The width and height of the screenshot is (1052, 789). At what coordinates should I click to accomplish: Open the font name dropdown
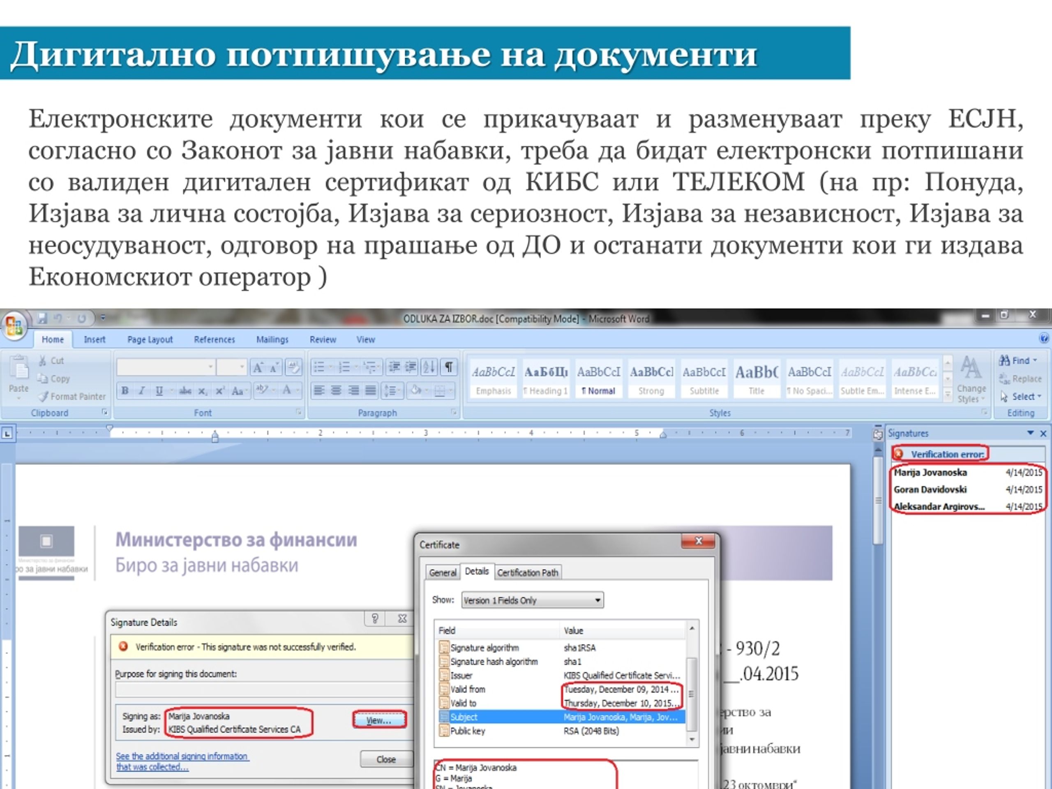[x=210, y=367]
